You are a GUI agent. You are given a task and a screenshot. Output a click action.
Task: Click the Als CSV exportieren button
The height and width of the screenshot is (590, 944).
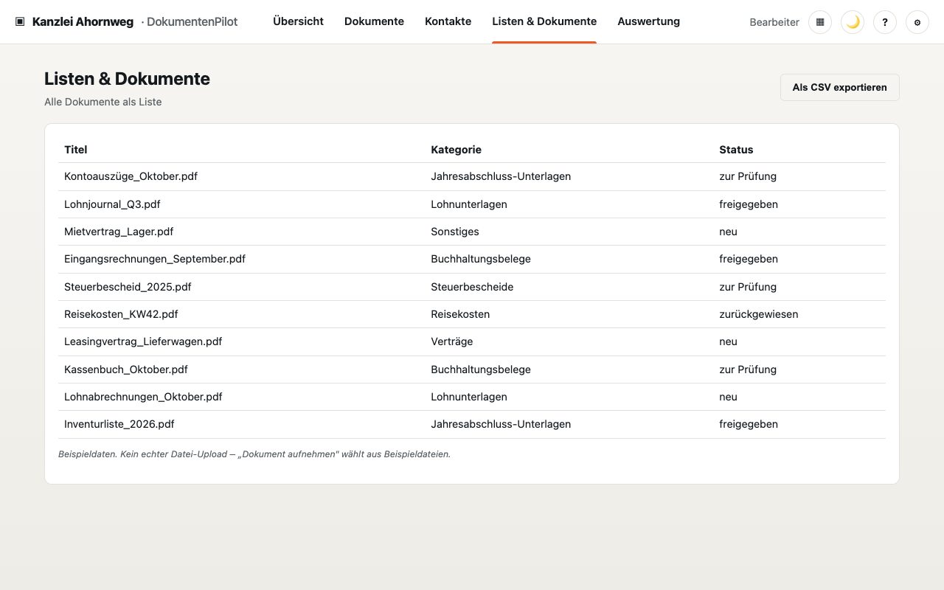(x=839, y=87)
